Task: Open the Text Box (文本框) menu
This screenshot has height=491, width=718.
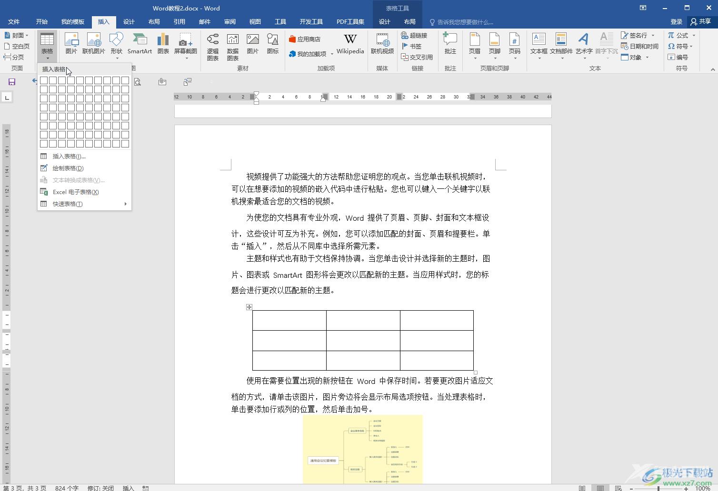Action: [x=539, y=46]
